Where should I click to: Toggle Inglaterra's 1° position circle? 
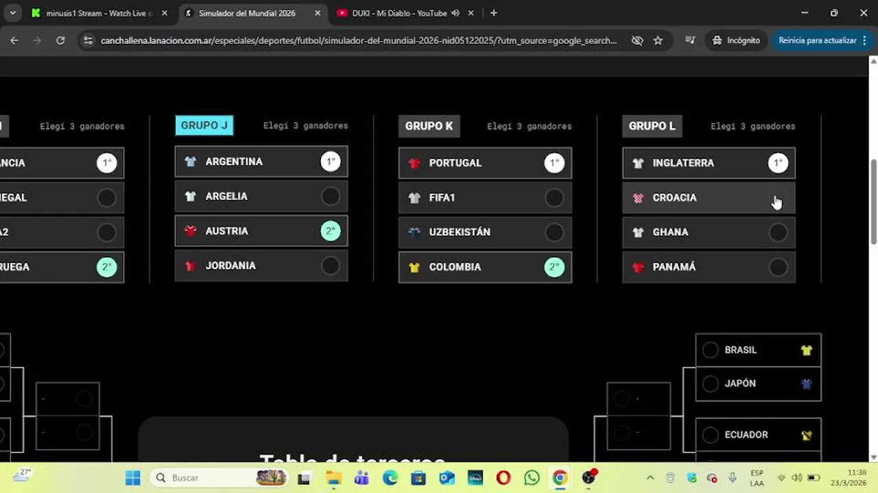778,163
